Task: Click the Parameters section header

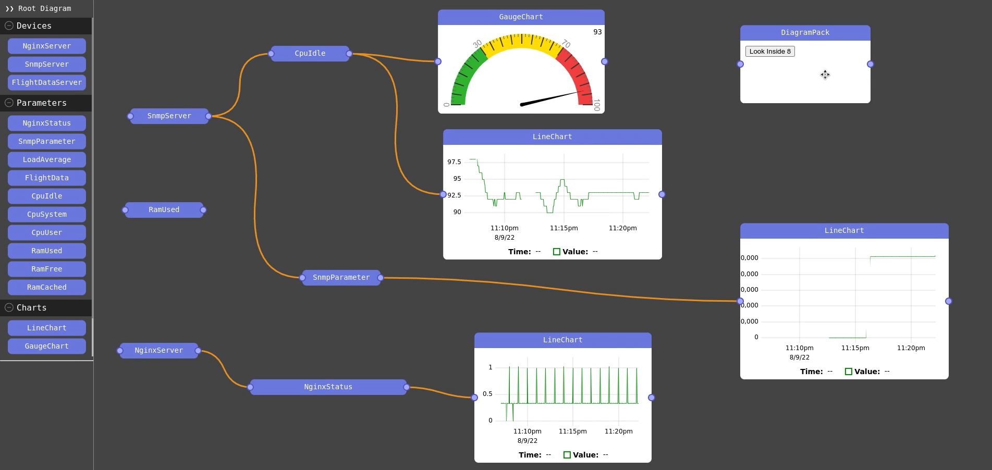Action: [x=42, y=103]
